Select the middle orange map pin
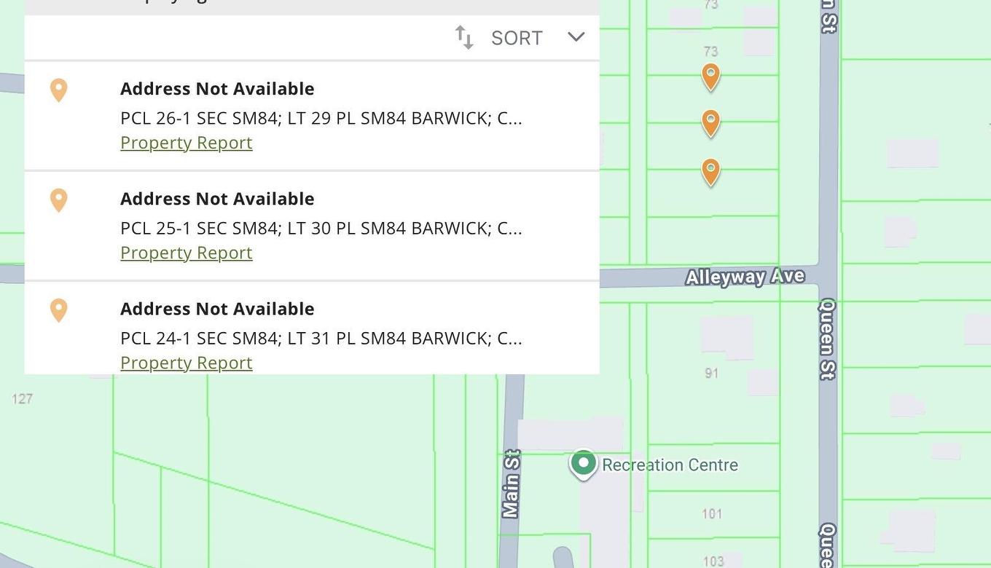 [710, 122]
